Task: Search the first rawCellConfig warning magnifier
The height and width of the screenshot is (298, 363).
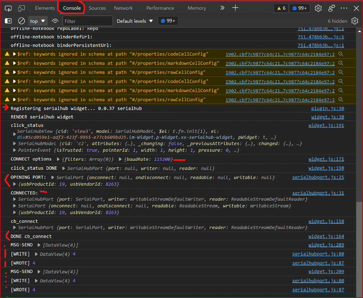Action: coord(341,72)
